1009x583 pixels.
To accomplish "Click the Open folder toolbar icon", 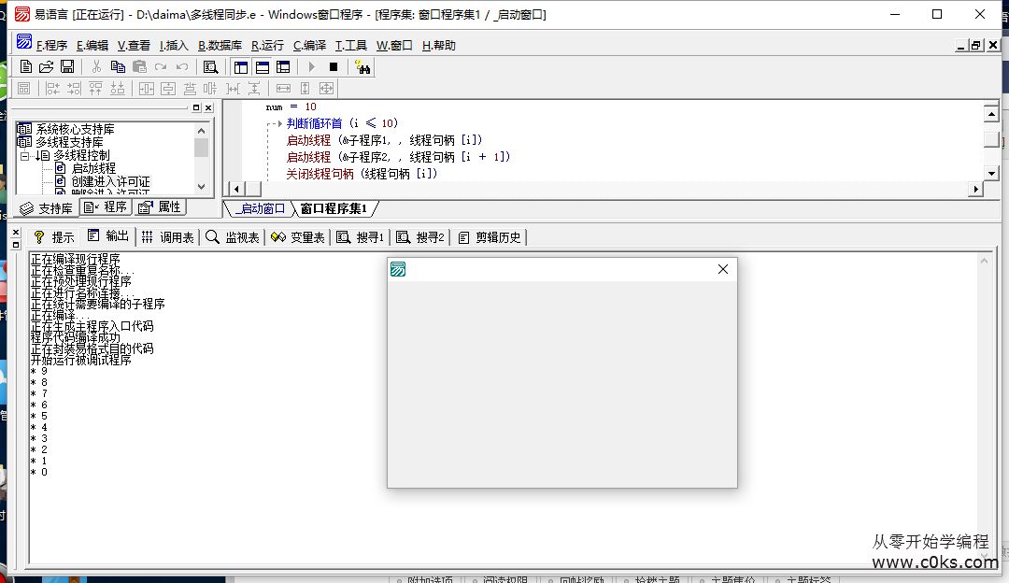I will 47,66.
